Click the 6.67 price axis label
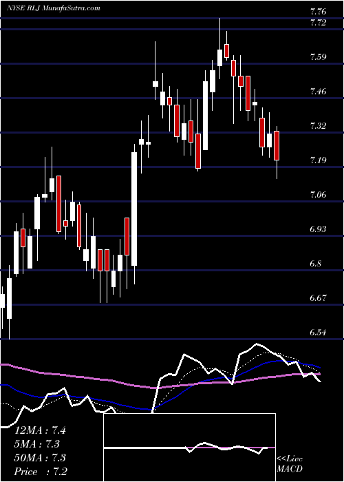 click(318, 298)
